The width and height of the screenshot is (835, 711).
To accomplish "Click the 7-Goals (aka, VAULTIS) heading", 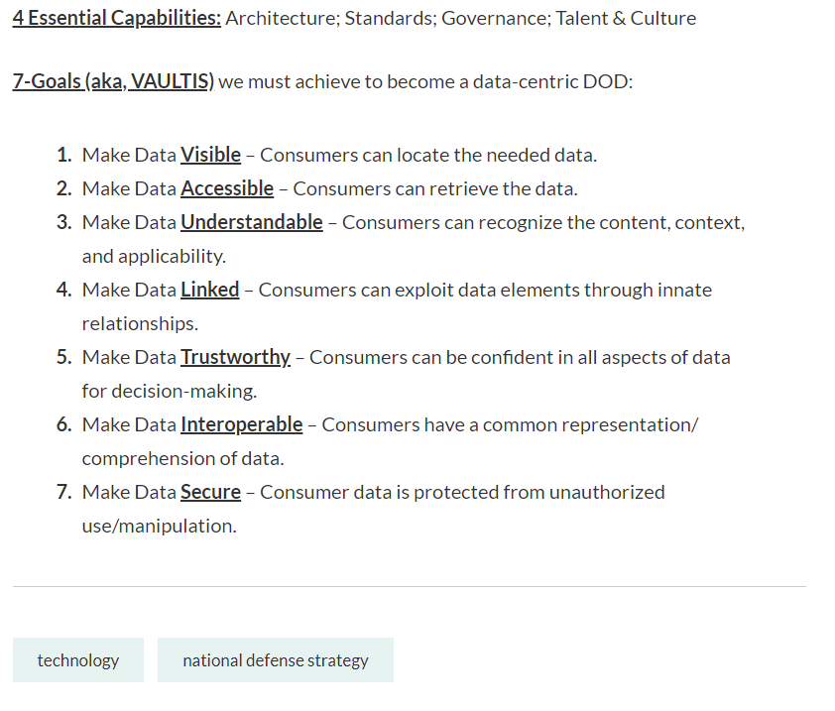I will click(113, 81).
